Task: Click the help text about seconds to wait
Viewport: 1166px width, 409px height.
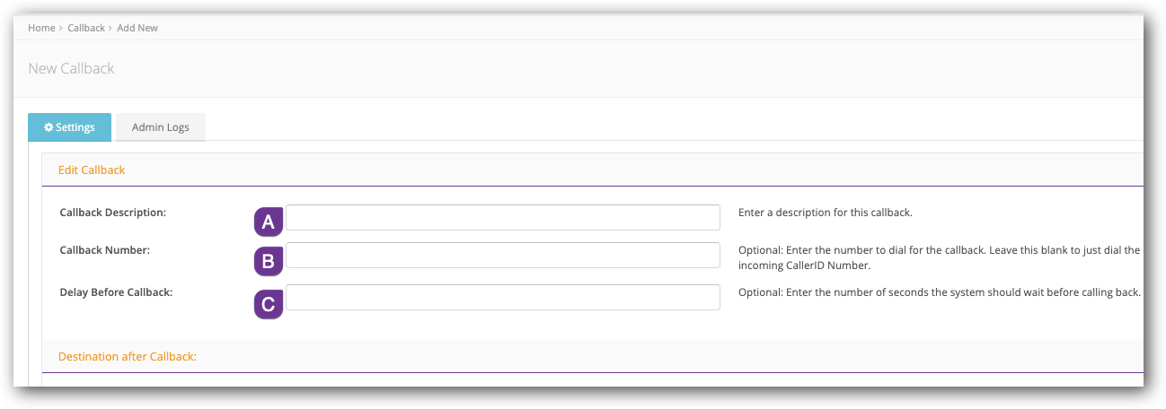Action: coord(940,292)
